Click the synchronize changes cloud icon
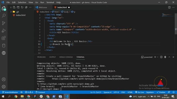177x99 pixels. [x=21, y=92]
